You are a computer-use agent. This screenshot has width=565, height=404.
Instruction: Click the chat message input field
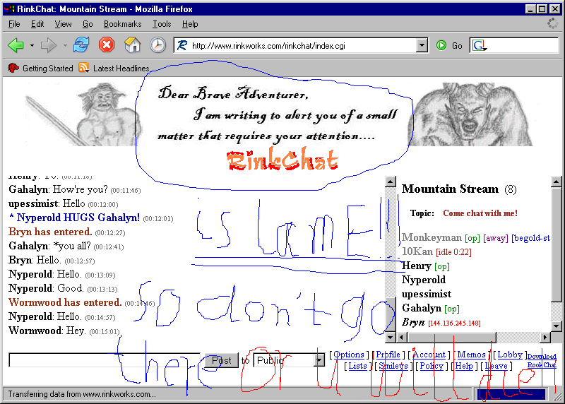coord(105,360)
